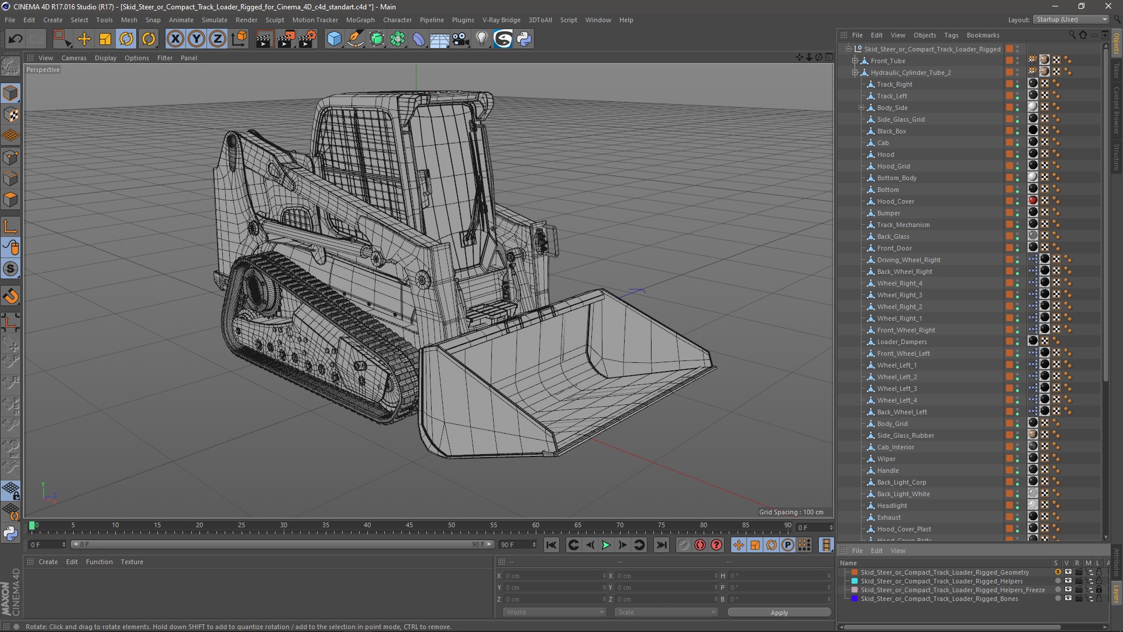The image size is (1123, 632).
Task: Click Geometry layer orange color swatch
Action: (855, 572)
